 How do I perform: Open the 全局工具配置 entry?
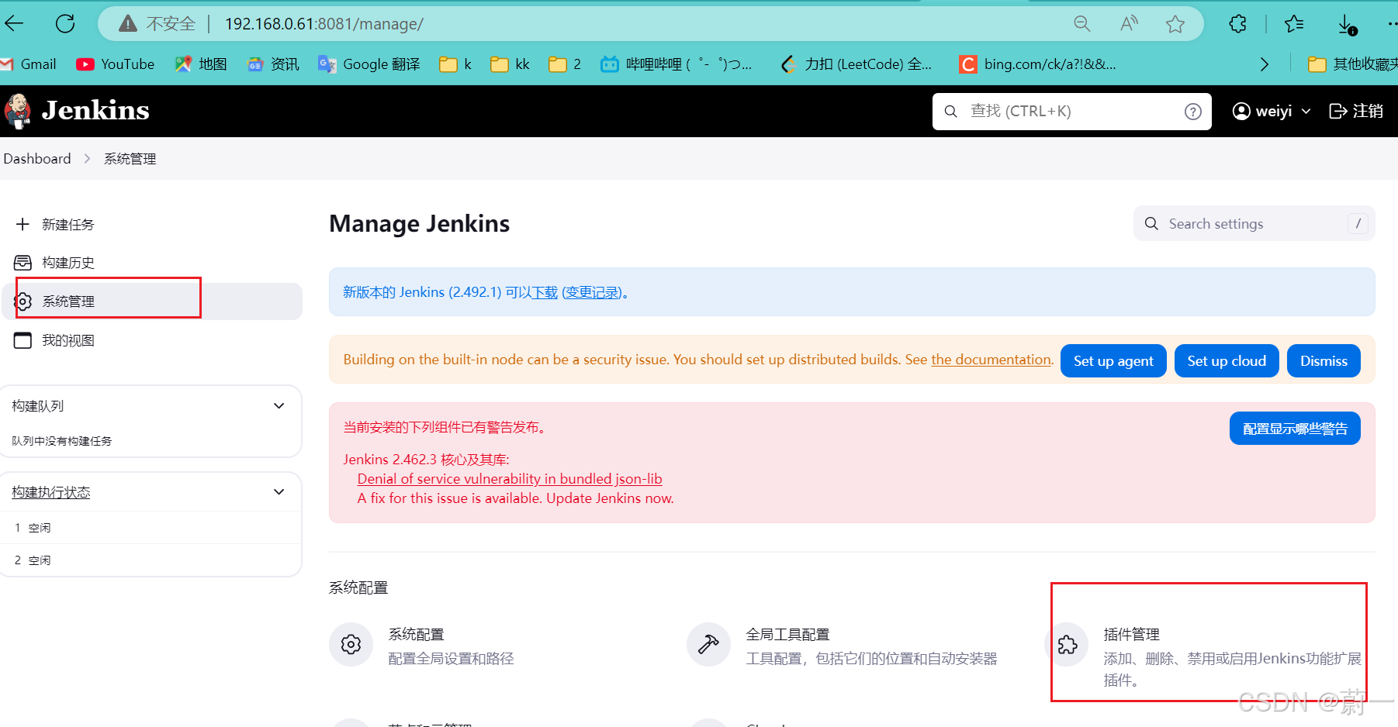pos(872,646)
